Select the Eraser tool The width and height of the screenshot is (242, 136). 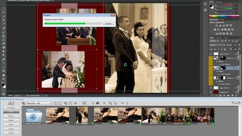click(x=3, y=44)
